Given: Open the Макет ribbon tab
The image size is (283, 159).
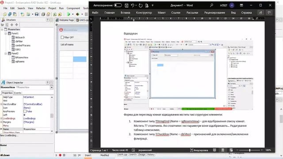Looking at the screenshot, I should click(161, 13).
